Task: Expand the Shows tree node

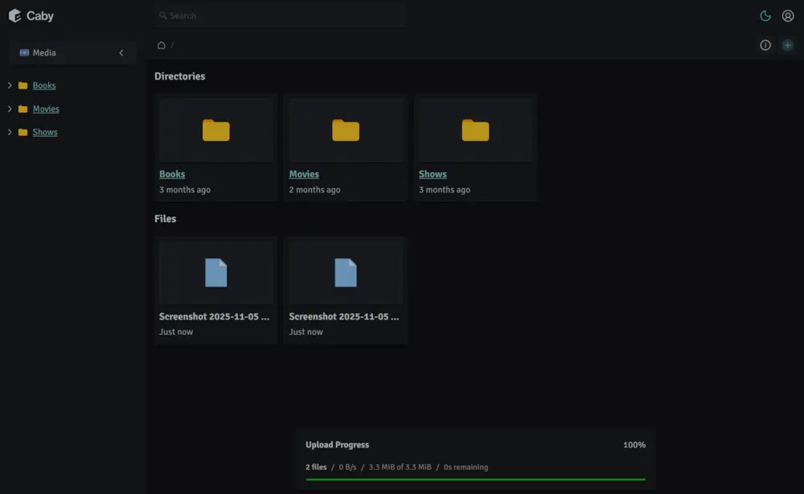Action: (9, 132)
